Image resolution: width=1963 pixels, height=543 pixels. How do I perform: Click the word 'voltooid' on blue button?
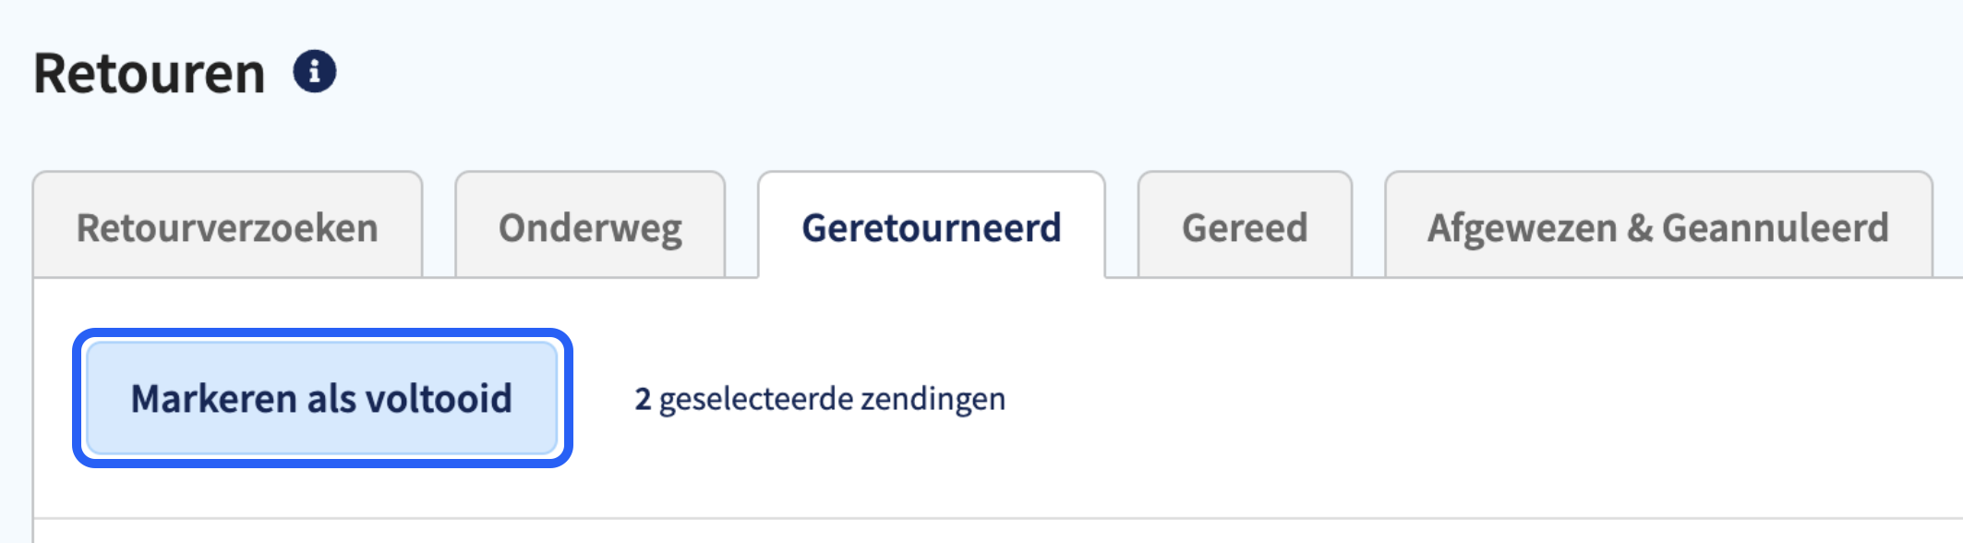pos(440,398)
